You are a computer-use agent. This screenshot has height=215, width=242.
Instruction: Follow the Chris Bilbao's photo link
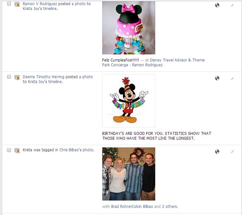point(77,150)
